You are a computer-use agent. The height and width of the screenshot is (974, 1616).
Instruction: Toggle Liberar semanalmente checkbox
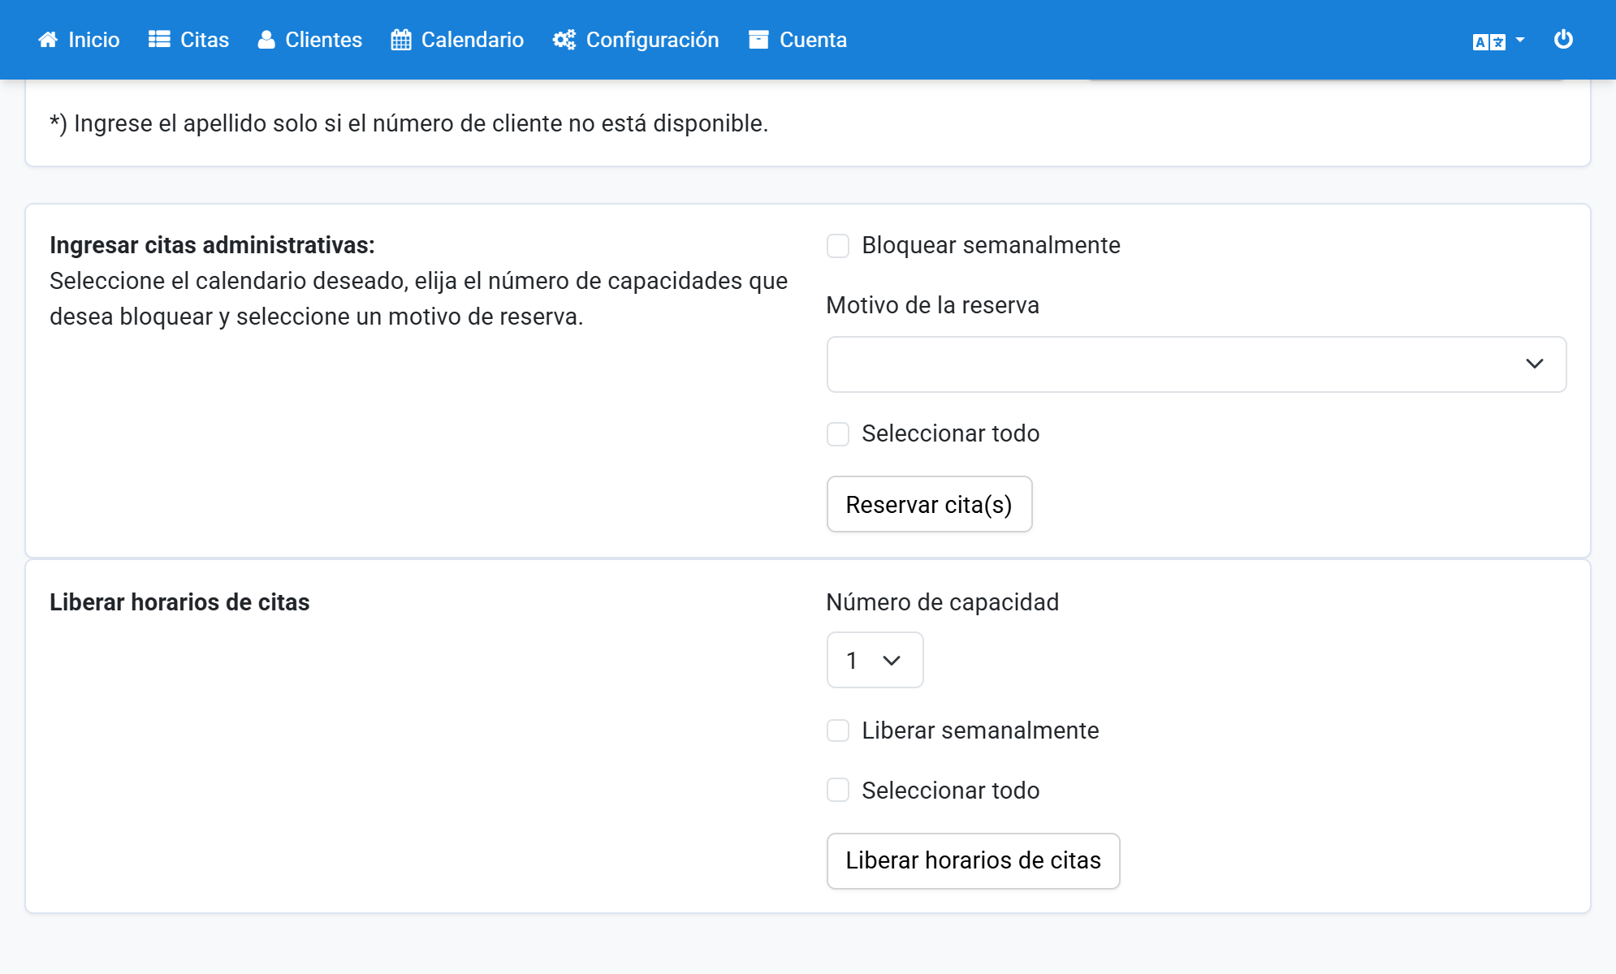(838, 730)
